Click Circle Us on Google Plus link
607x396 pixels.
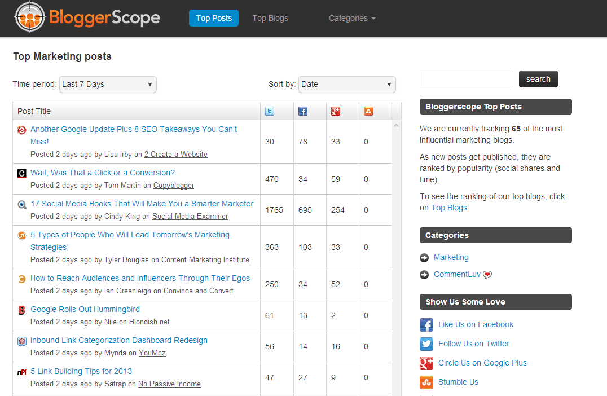pos(482,363)
